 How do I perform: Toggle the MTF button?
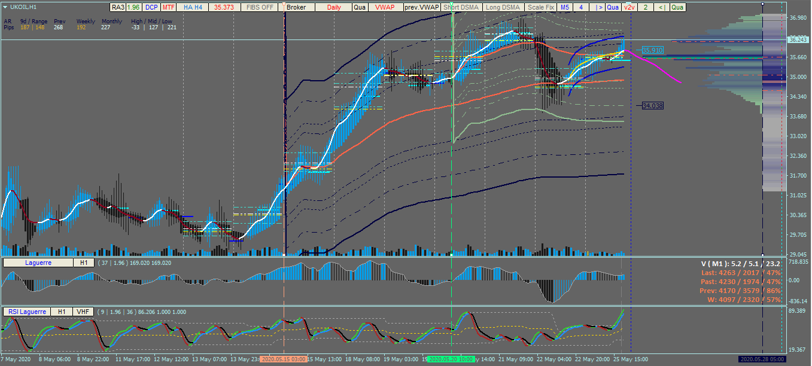pos(168,8)
